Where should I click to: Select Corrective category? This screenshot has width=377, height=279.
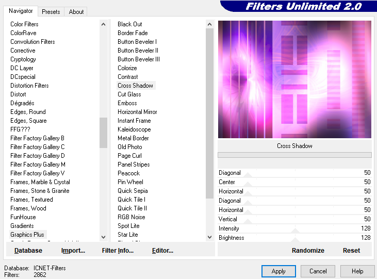(23, 51)
